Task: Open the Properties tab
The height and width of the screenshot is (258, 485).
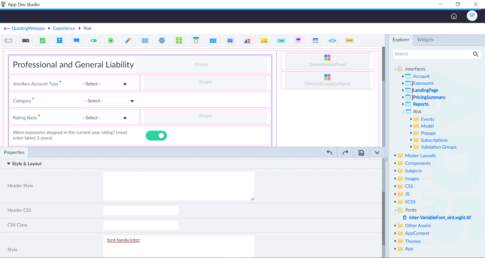Action: pos(14,152)
